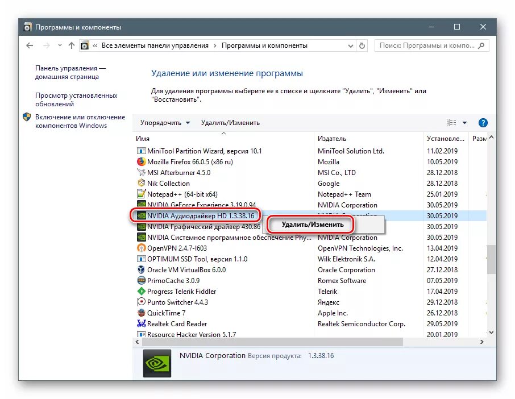This screenshot has width=515, height=399.
Task: Select NVIDIA GeForce Experience 3.19.0.94 row
Action: tap(309, 205)
